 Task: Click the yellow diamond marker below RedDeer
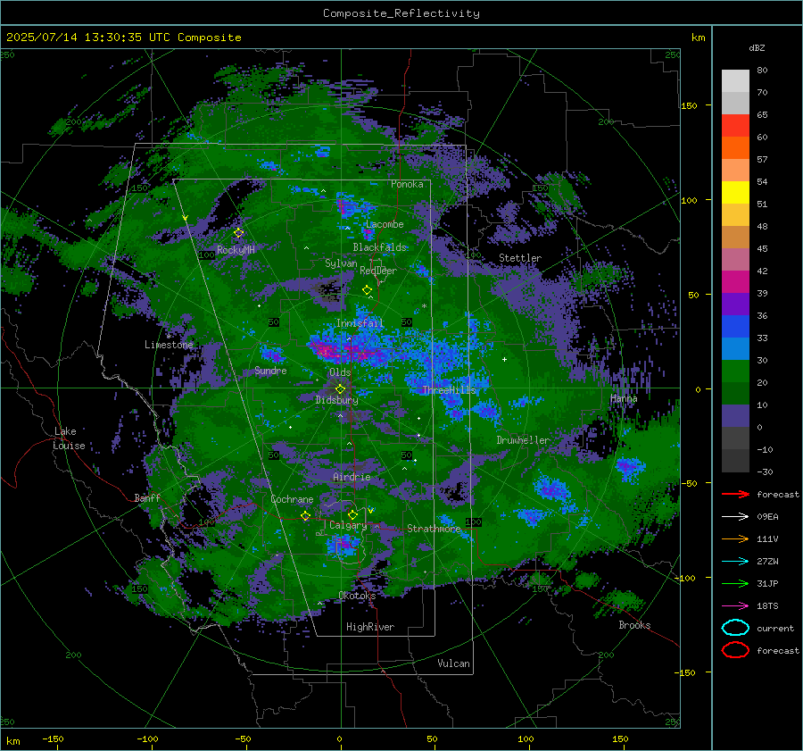367,290
